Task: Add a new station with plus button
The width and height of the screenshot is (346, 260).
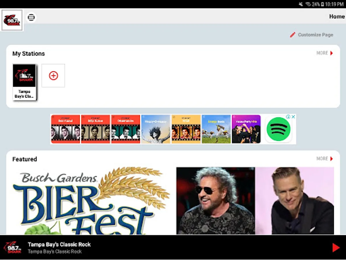Action: coord(53,76)
